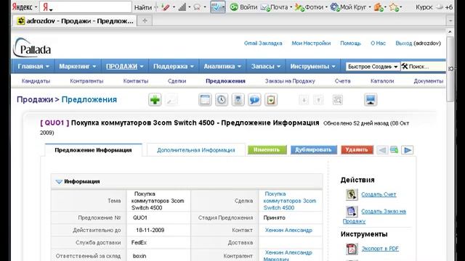This screenshot has height=261, width=465.
Task: Click the monitor screen icon in toolbar
Action: pyautogui.click(x=371, y=100)
